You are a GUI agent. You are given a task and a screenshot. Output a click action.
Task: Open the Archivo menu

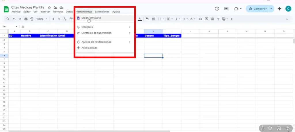click(16, 12)
